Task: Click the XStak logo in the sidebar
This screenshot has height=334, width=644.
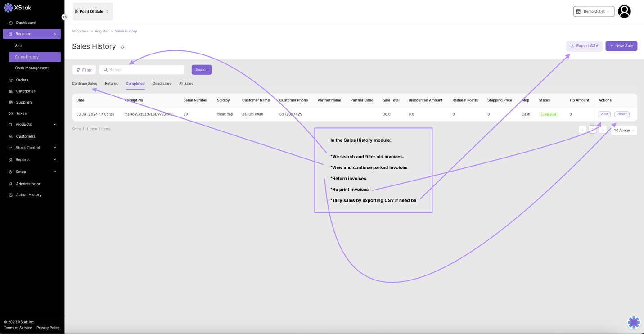Action: (18, 8)
